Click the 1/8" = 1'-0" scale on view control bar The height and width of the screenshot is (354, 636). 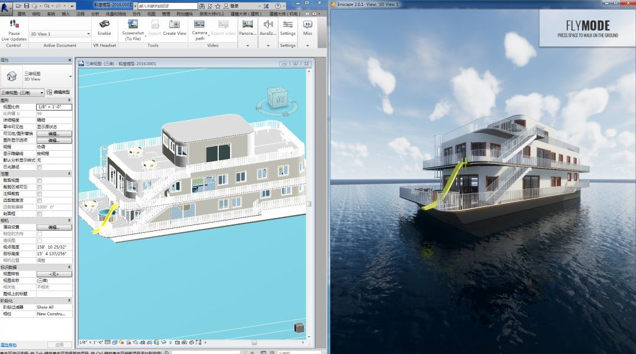click(x=91, y=342)
